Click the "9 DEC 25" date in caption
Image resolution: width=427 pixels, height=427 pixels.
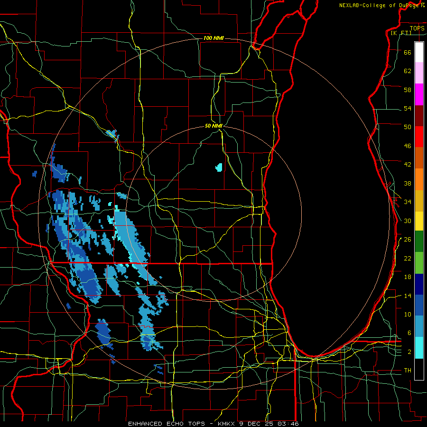pyautogui.click(x=257, y=424)
